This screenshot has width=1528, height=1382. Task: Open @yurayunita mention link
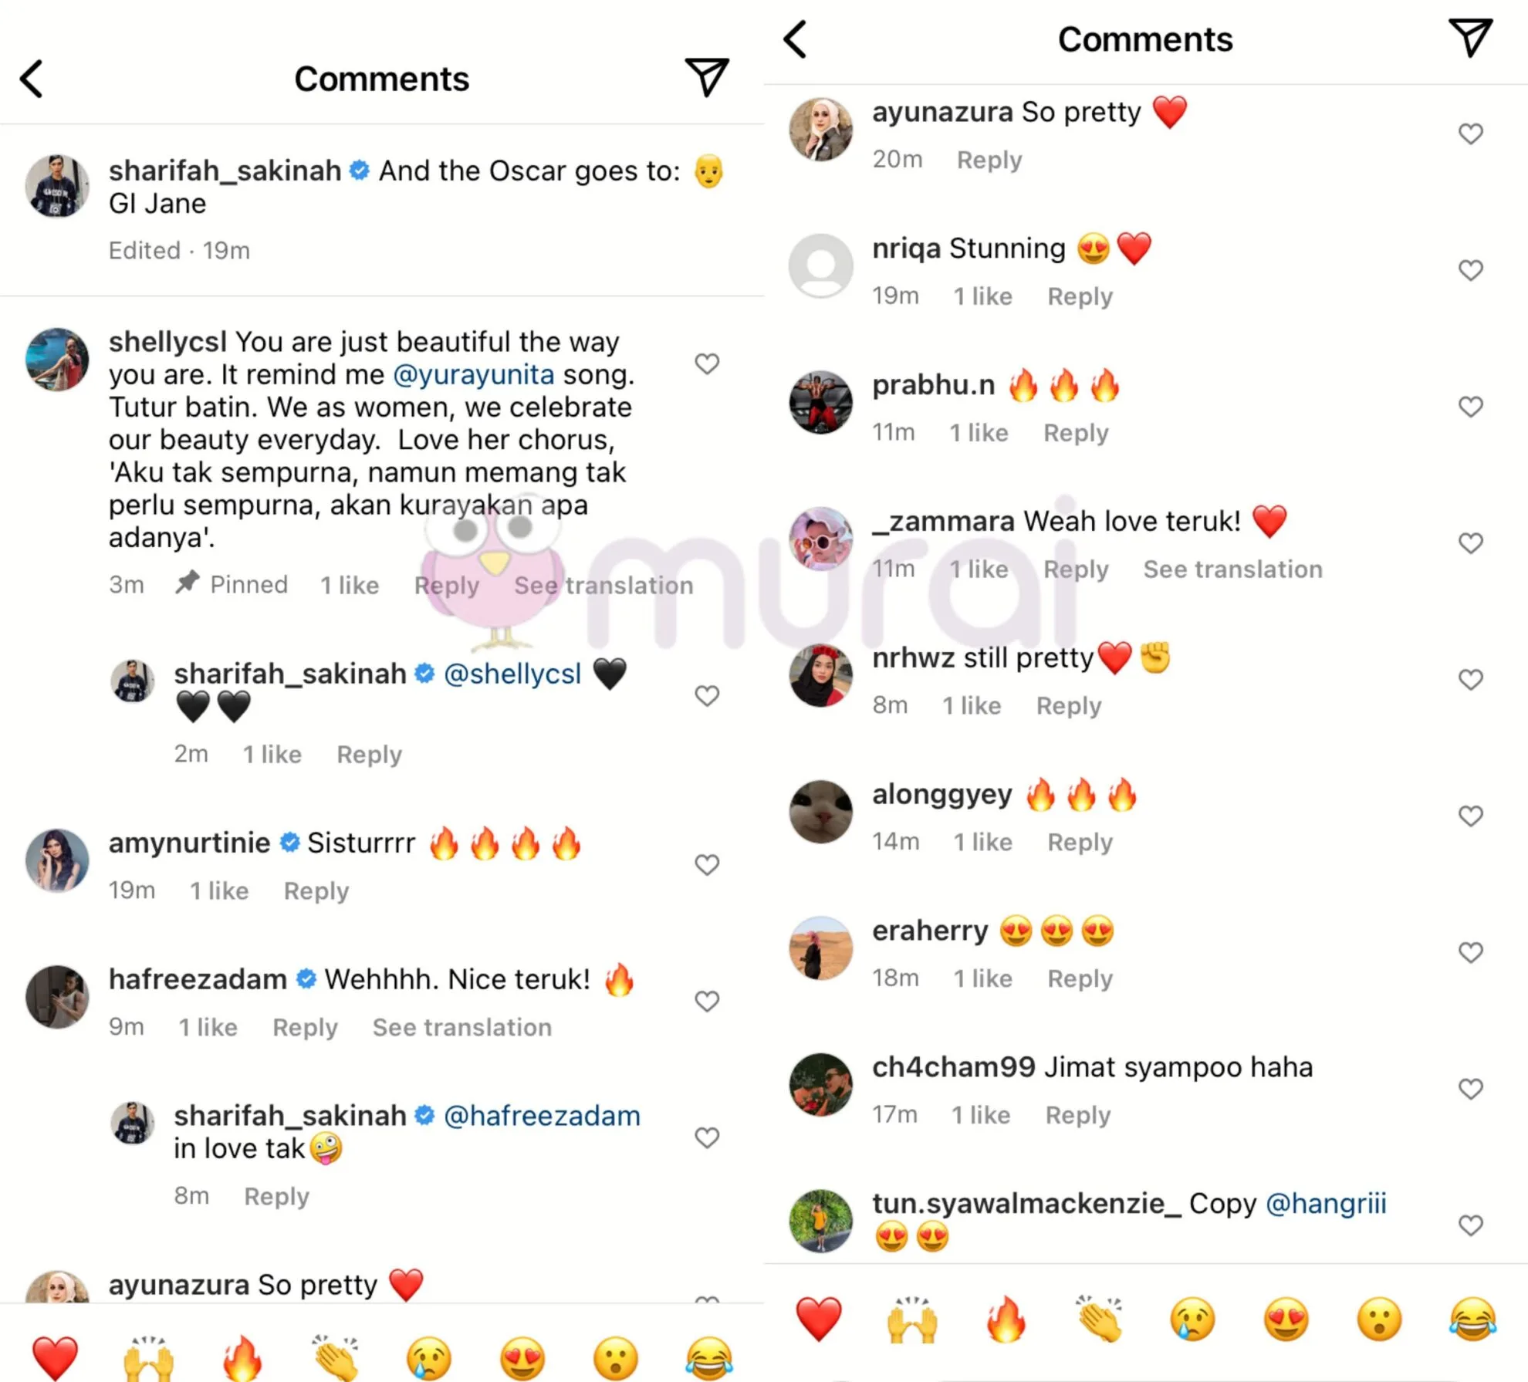[474, 374]
